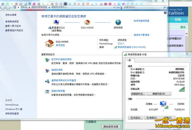Click the EGG-HOME house icon in the network map
Viewport: 192px width, 130px height.
pos(87,22)
